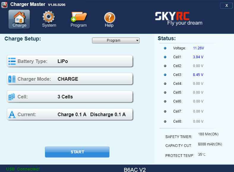Image resolution: width=234 pixels, height=172 pixels.
Task: Click the Cell3 status indicator dot
Action: click(165, 74)
